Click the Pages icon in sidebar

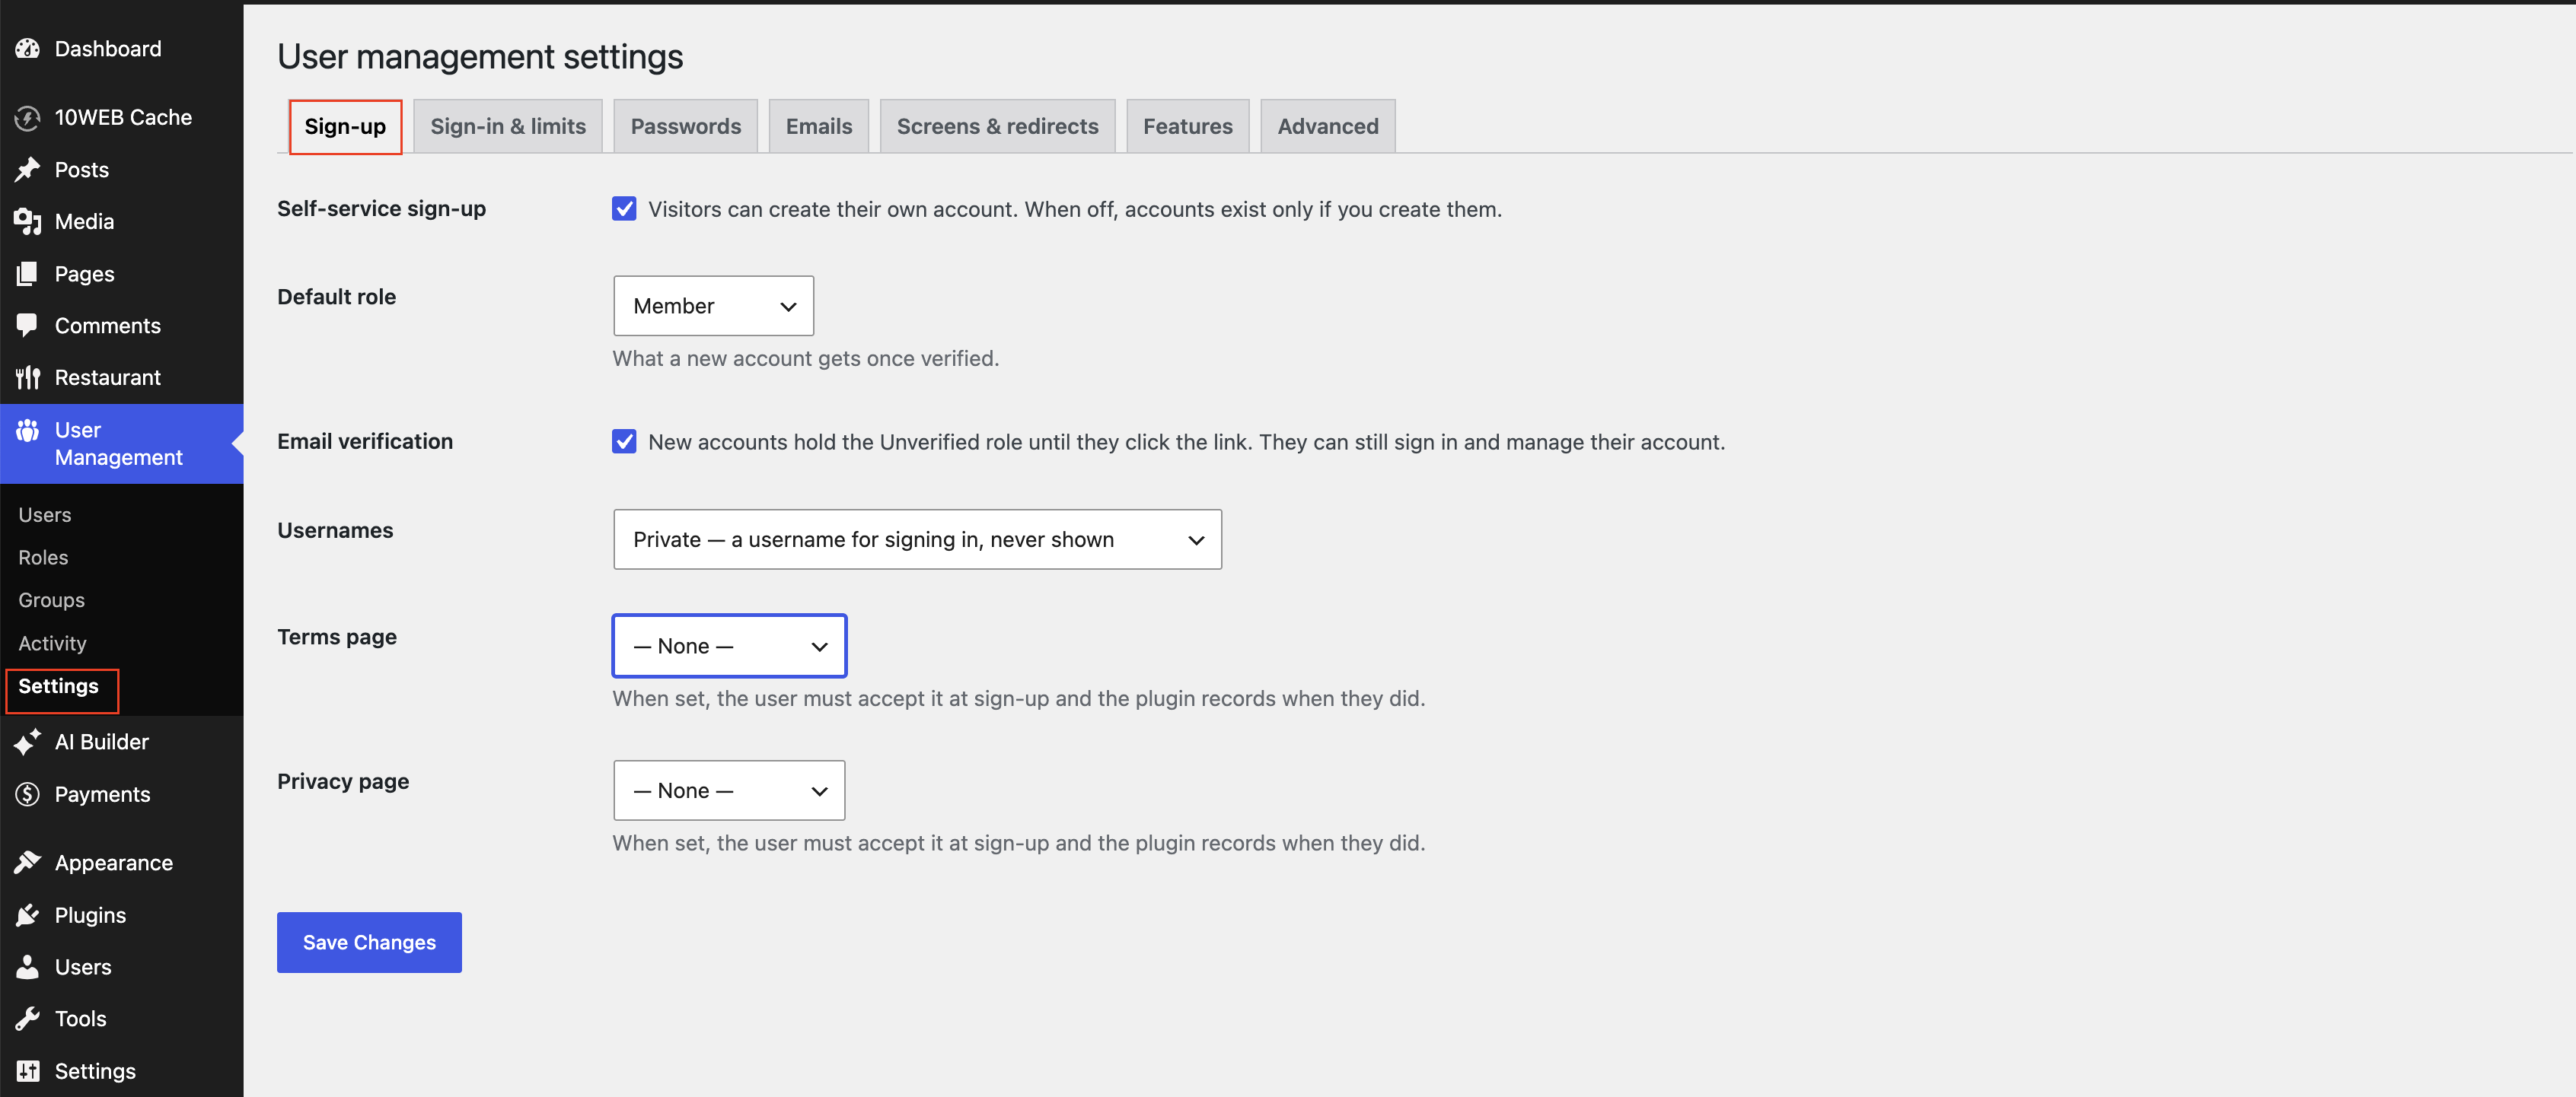tap(27, 274)
